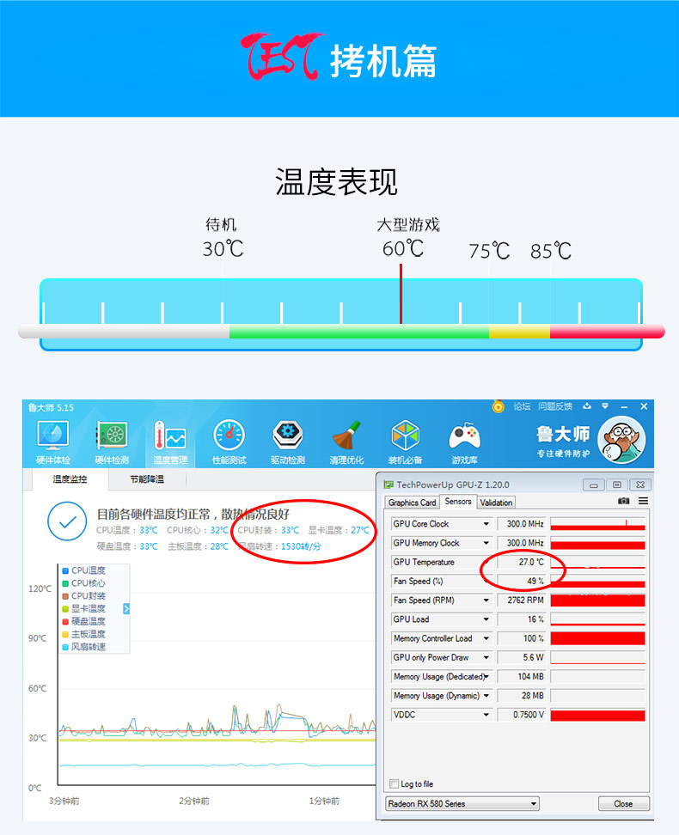This screenshot has width=679, height=835.
Task: Click the CPU温度：33℃ reading
Action: 127,530
